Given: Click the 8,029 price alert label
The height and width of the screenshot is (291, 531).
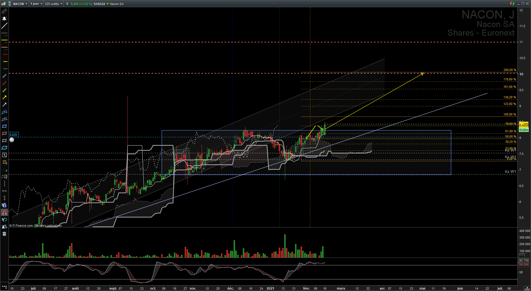Looking at the screenshot, I should coord(13,135).
